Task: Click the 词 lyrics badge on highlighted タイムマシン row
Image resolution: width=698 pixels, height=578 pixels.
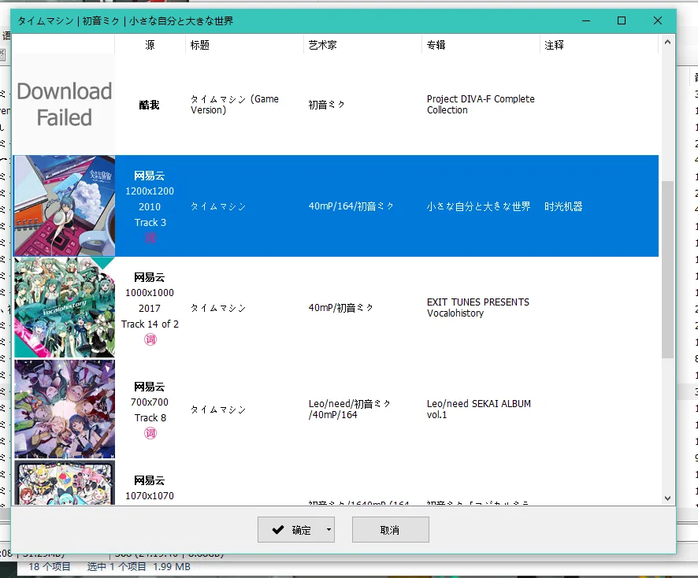Action: click(x=150, y=239)
